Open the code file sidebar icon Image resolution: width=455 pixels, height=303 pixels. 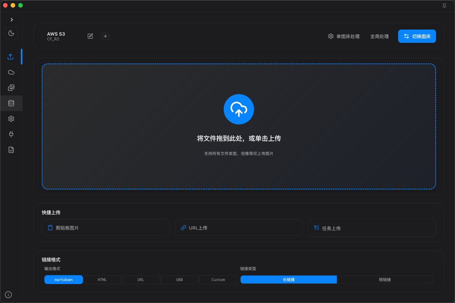(11, 150)
